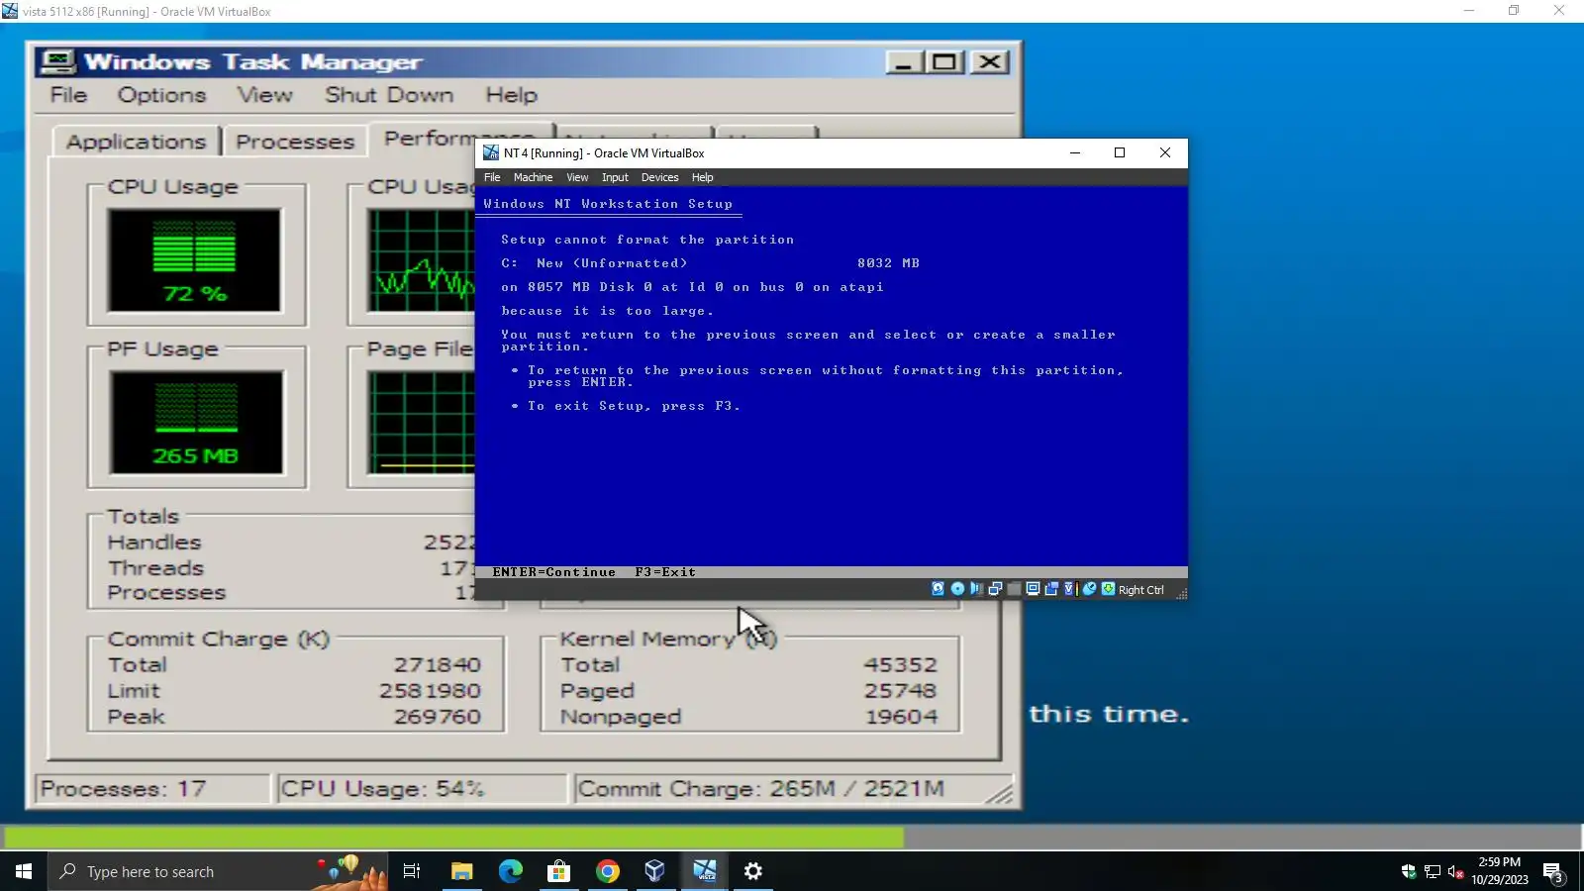The height and width of the screenshot is (891, 1584).
Task: Click the network adapter indicator in NT 4 status bar
Action: click(995, 589)
